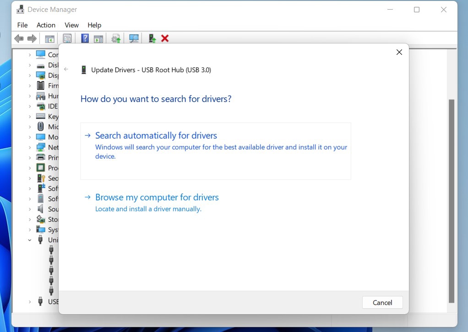Click the Forward arrow in Device Manager toolbar
This screenshot has height=332, width=468.
(32, 38)
